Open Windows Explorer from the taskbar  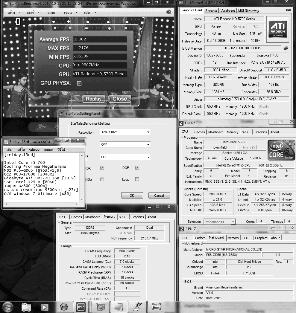[26, 307]
